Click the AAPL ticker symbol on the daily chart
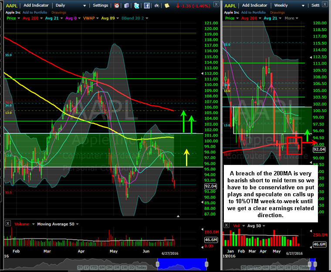331x272 pixels. point(11,6)
